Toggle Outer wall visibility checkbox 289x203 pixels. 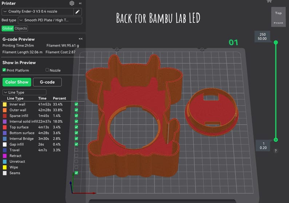[x=76, y=110]
